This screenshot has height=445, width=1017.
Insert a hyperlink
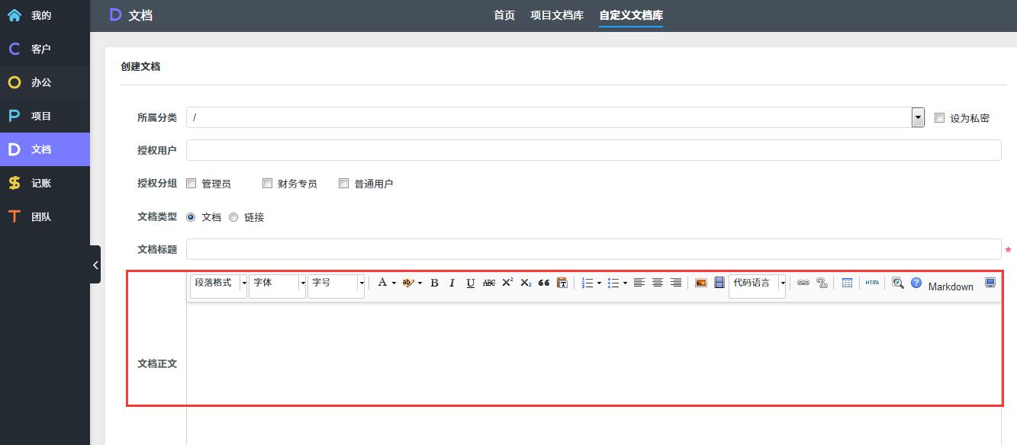point(803,283)
